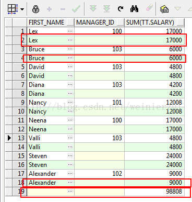
Task: Select salary 24000 in row 15
Action: pos(154,156)
